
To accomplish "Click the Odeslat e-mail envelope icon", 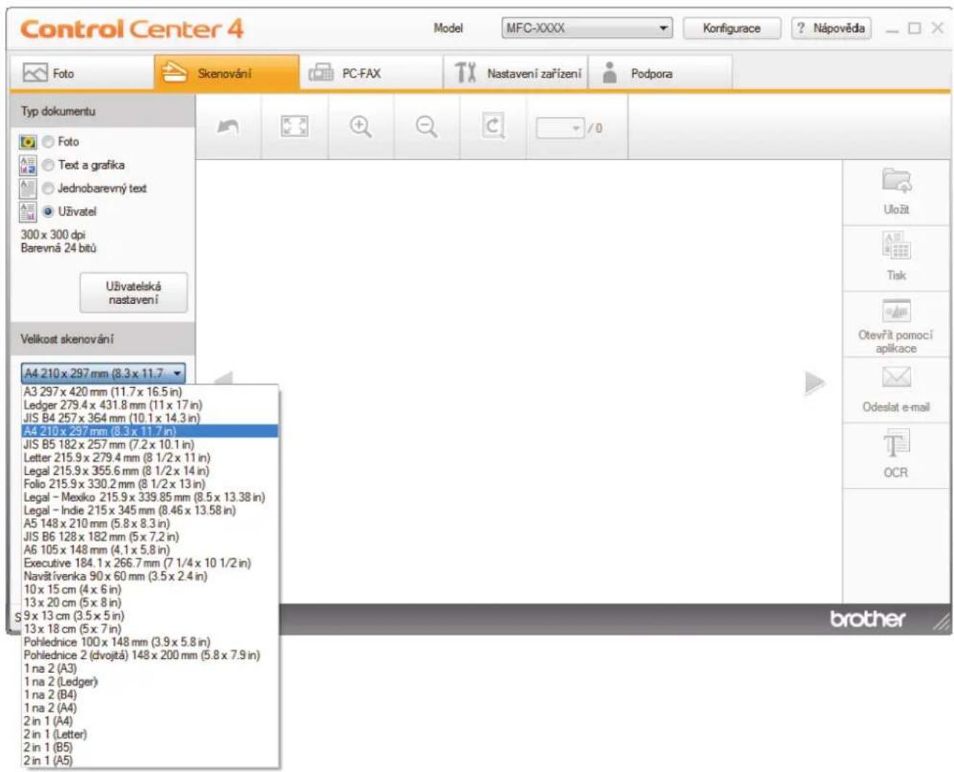I will pos(896,378).
